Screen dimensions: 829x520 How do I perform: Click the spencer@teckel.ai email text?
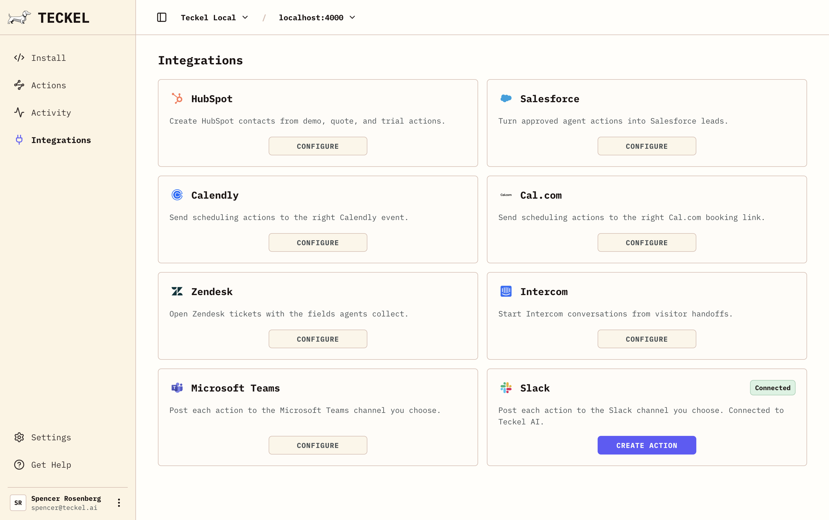(x=64, y=508)
